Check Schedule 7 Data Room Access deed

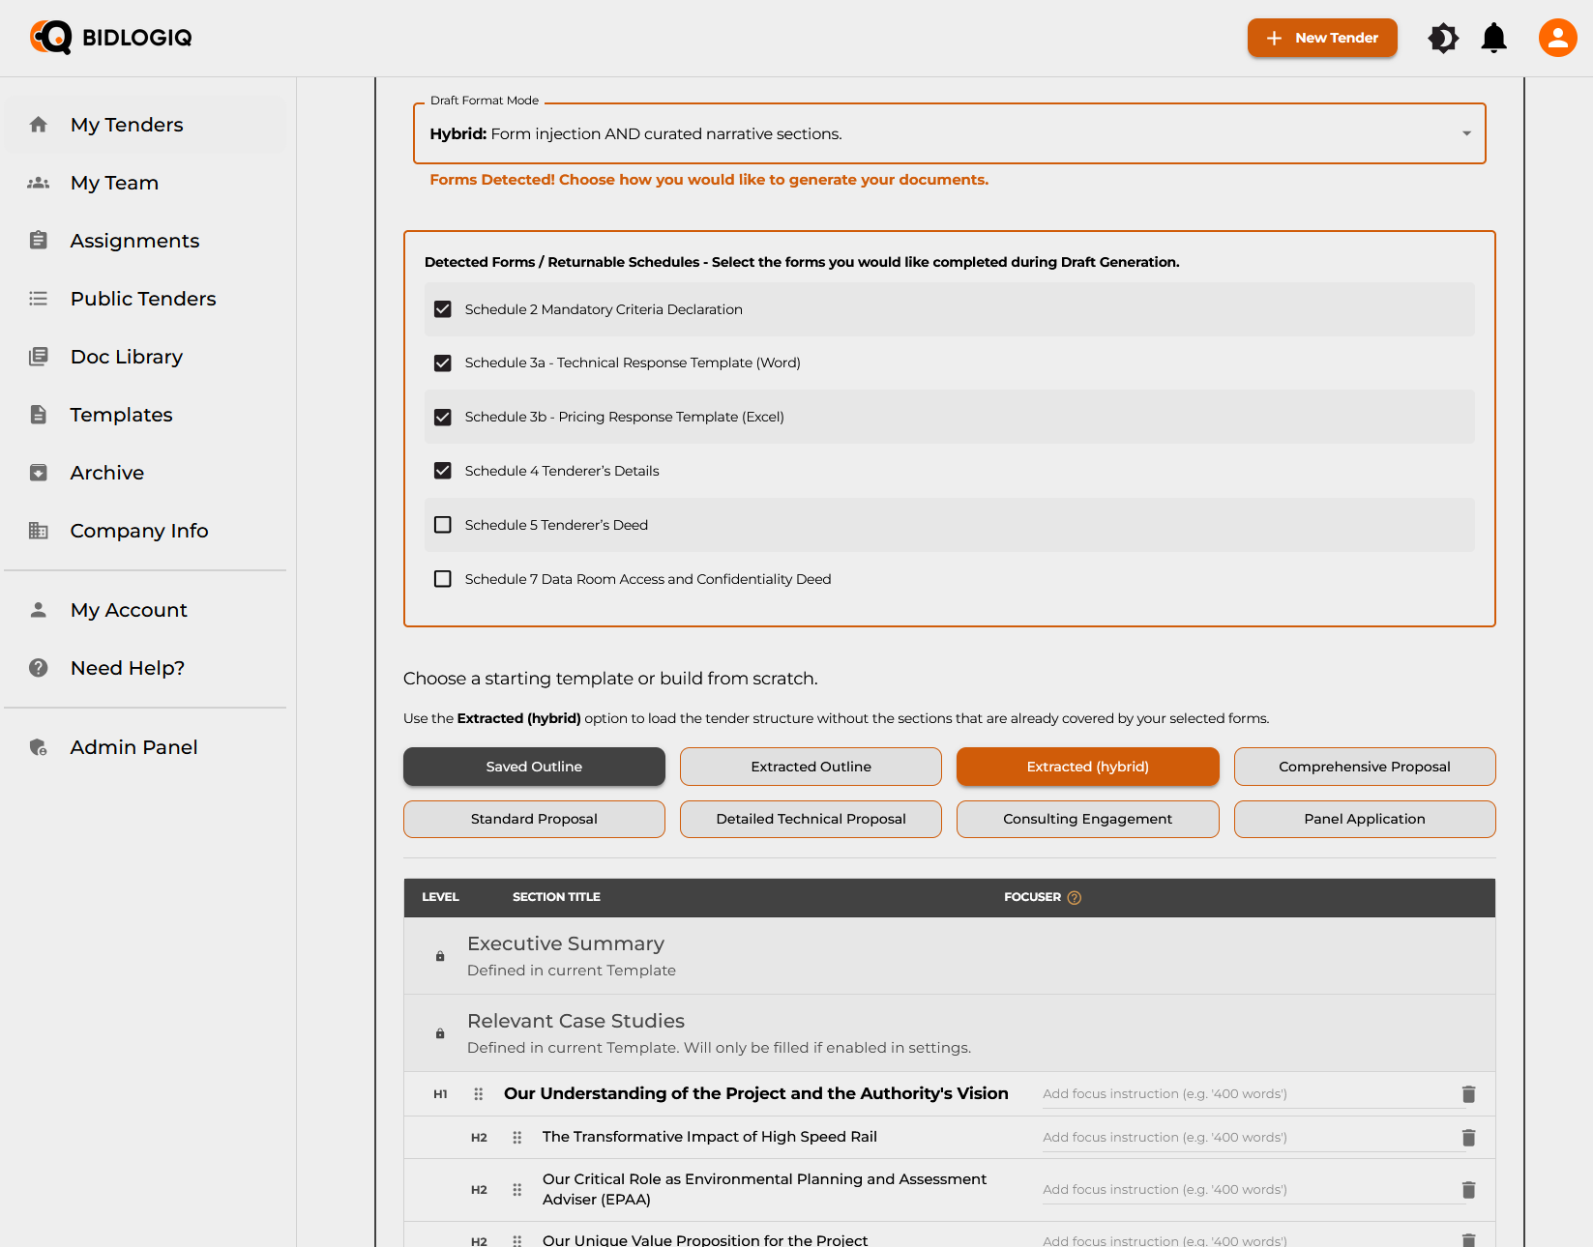[443, 579]
